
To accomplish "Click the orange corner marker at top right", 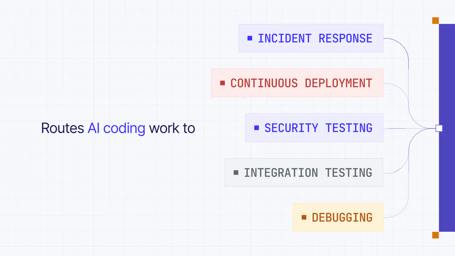I will click(435, 21).
